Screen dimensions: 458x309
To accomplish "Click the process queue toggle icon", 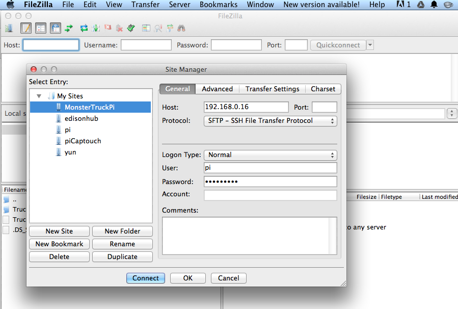I will click(96, 29).
